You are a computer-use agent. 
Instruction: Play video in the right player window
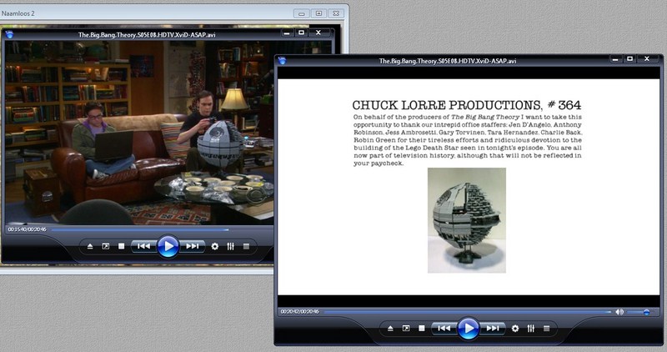pyautogui.click(x=469, y=329)
